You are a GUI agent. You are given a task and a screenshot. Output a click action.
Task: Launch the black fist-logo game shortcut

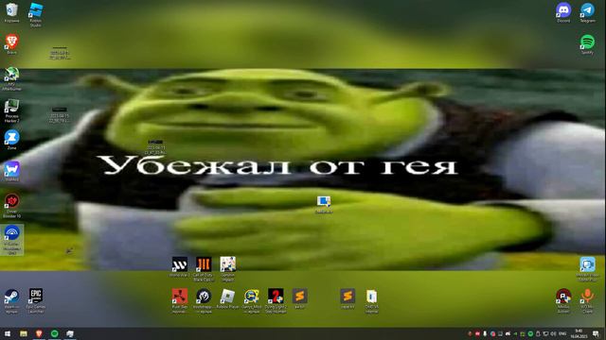(204, 300)
